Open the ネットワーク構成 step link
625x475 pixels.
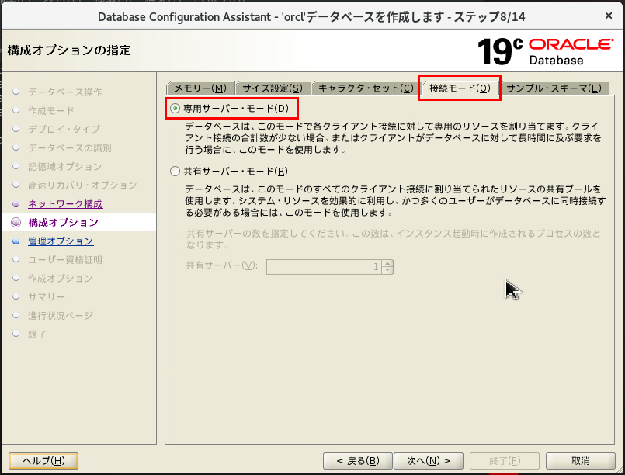(x=65, y=204)
